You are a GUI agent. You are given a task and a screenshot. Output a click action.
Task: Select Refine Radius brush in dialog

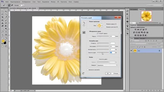[84, 32]
